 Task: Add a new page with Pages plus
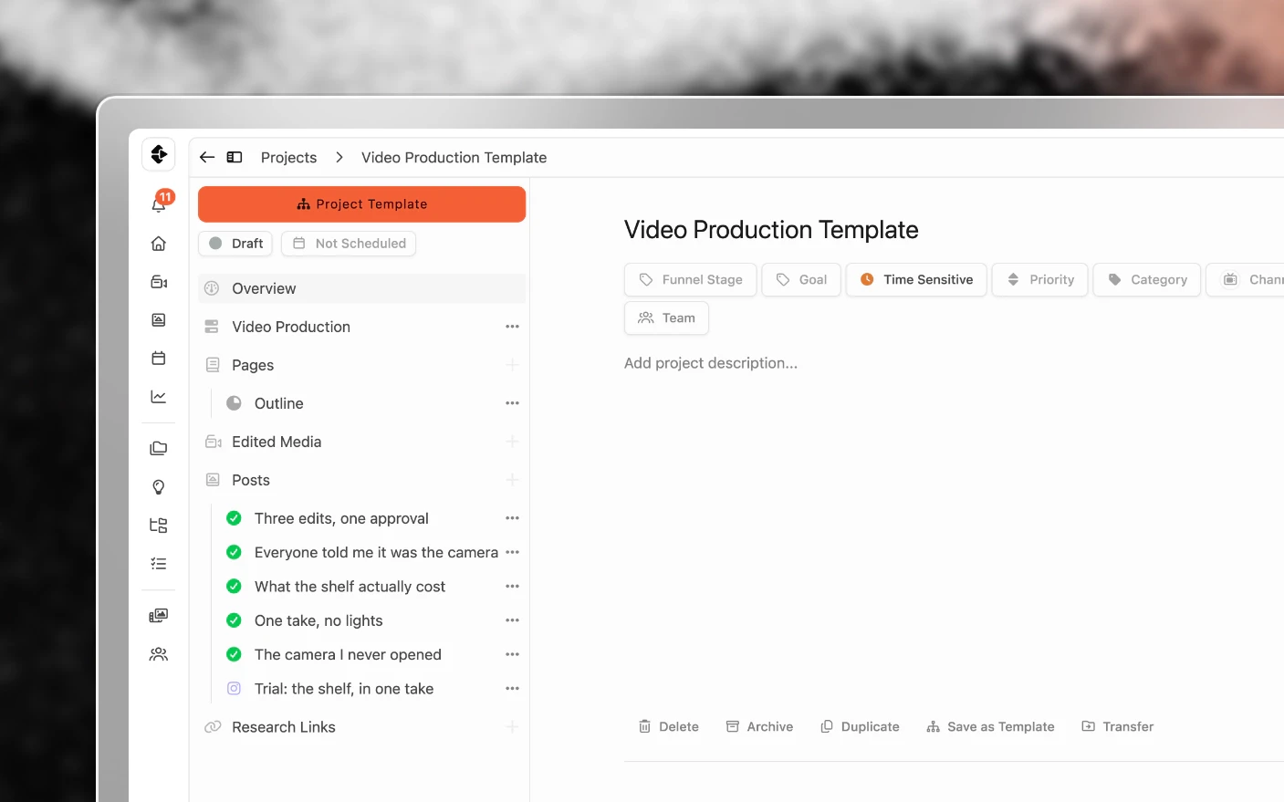point(512,365)
